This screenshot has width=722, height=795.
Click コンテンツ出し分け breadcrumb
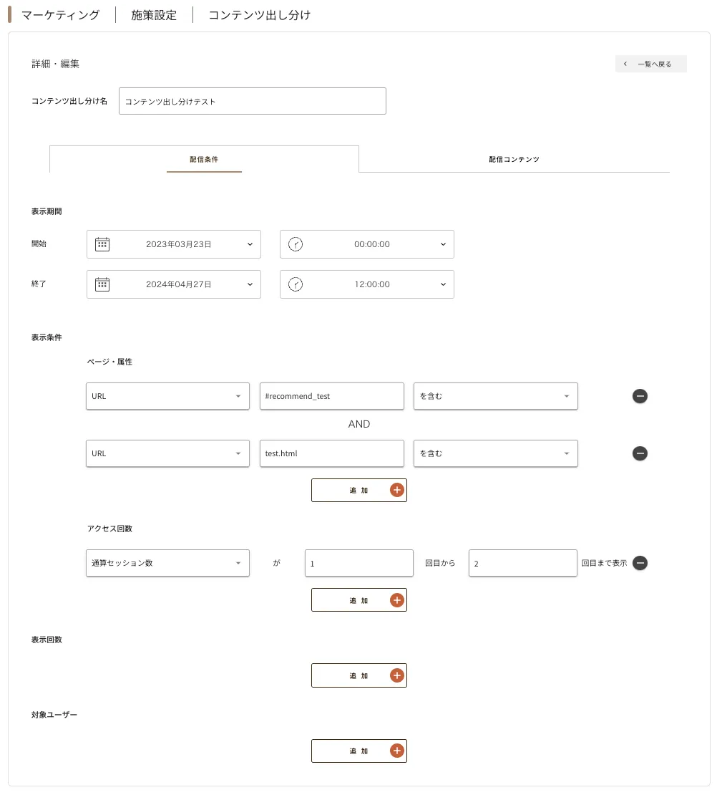tap(260, 15)
